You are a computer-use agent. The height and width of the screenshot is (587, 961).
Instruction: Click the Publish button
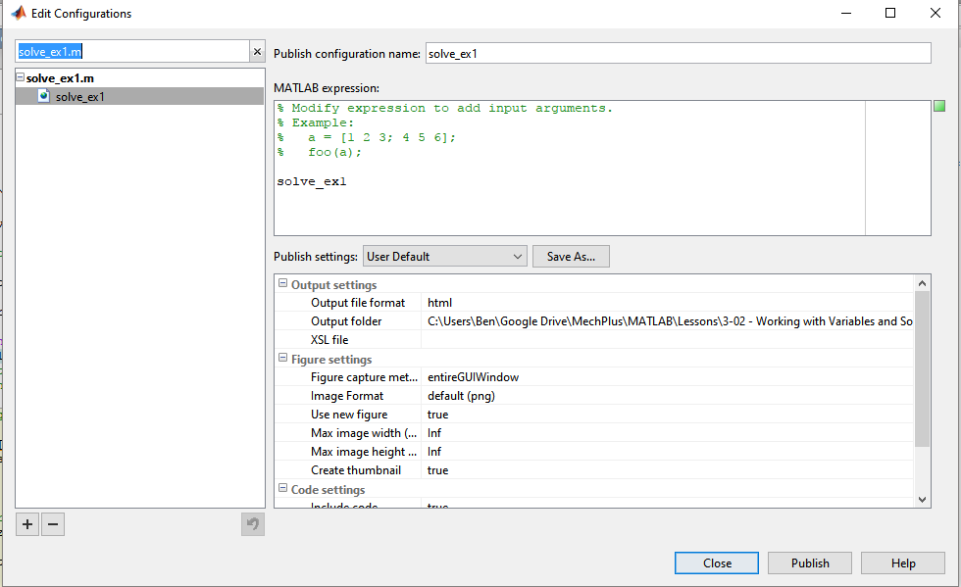[810, 563]
